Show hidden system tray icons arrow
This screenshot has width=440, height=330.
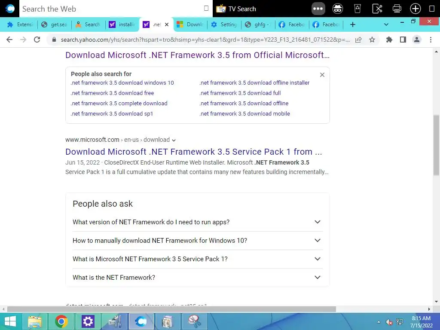coord(379,322)
